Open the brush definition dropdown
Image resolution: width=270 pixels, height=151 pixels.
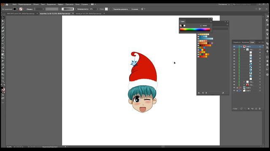pyautogui.click(x=75, y=9)
